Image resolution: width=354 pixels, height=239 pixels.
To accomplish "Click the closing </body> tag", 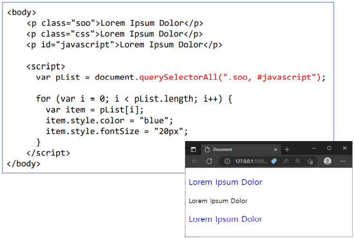I will [x=24, y=164].
